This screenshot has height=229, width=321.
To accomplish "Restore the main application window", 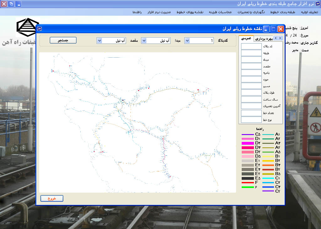I will click(x=11, y=4).
